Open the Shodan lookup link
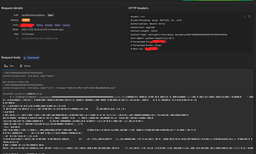This screenshot has width=256, height=154. [x=49, y=25]
